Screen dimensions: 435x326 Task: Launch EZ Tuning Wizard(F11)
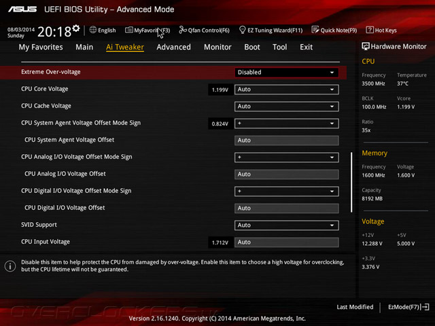[271, 30]
